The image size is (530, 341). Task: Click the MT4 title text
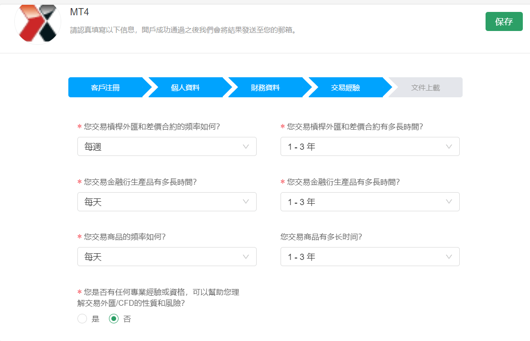[79, 12]
